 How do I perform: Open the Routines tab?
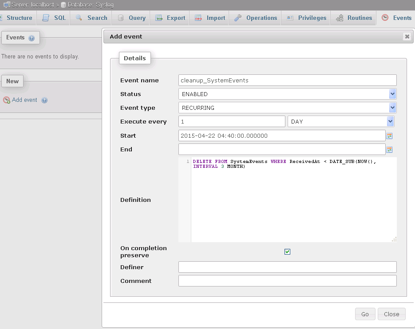coord(354,18)
